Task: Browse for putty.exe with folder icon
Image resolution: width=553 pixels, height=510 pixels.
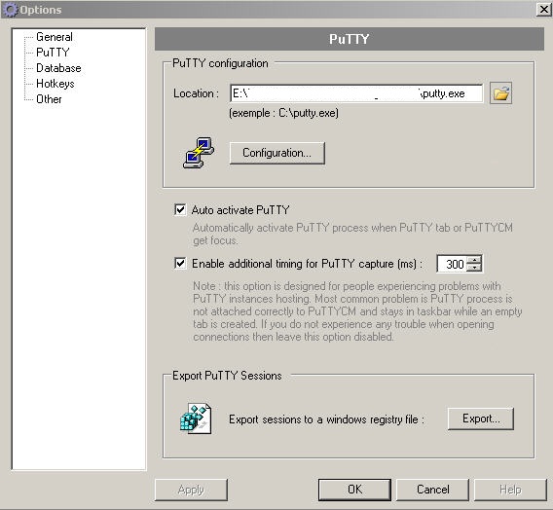Action: [500, 93]
